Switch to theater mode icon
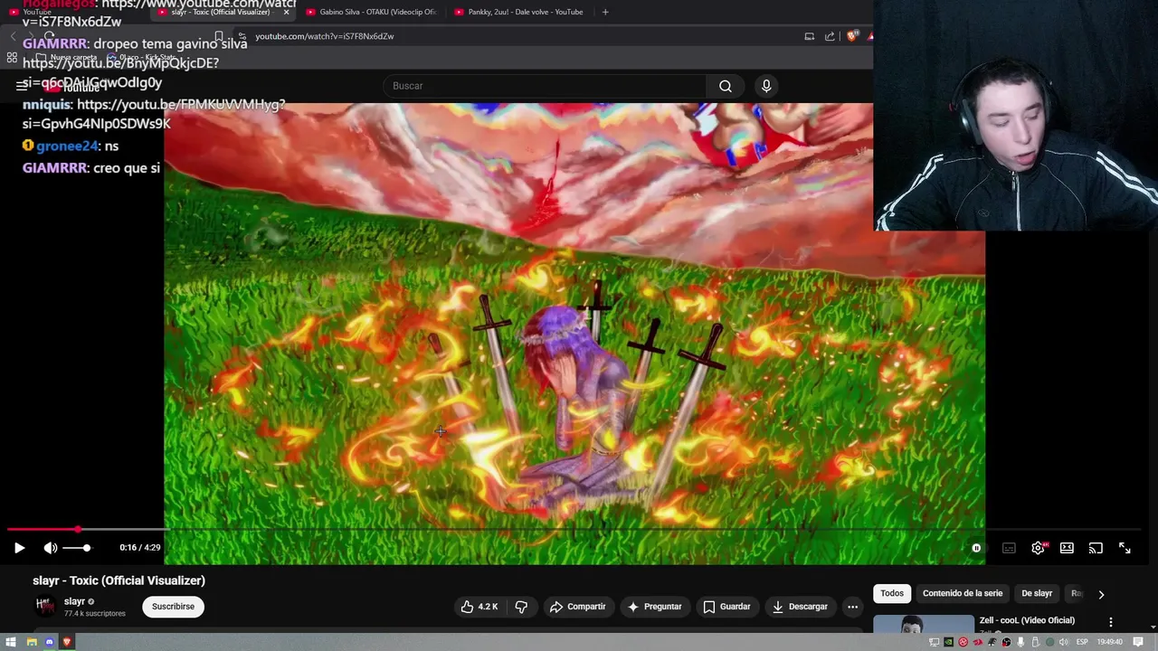This screenshot has height=651, width=1158. [1067, 548]
